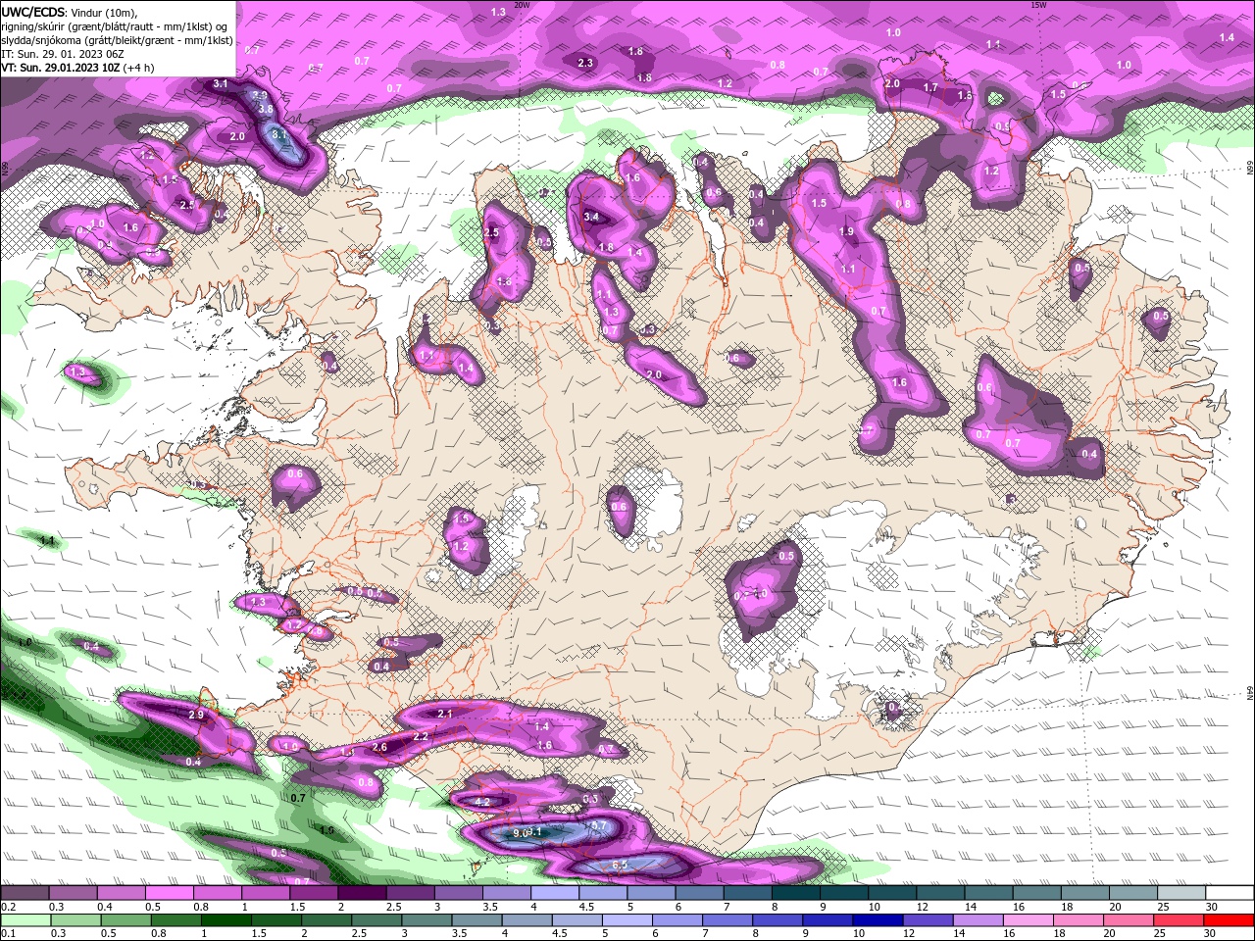Click the palest green first swatch of the lower scale
The width and height of the screenshot is (1255, 941).
point(25,921)
